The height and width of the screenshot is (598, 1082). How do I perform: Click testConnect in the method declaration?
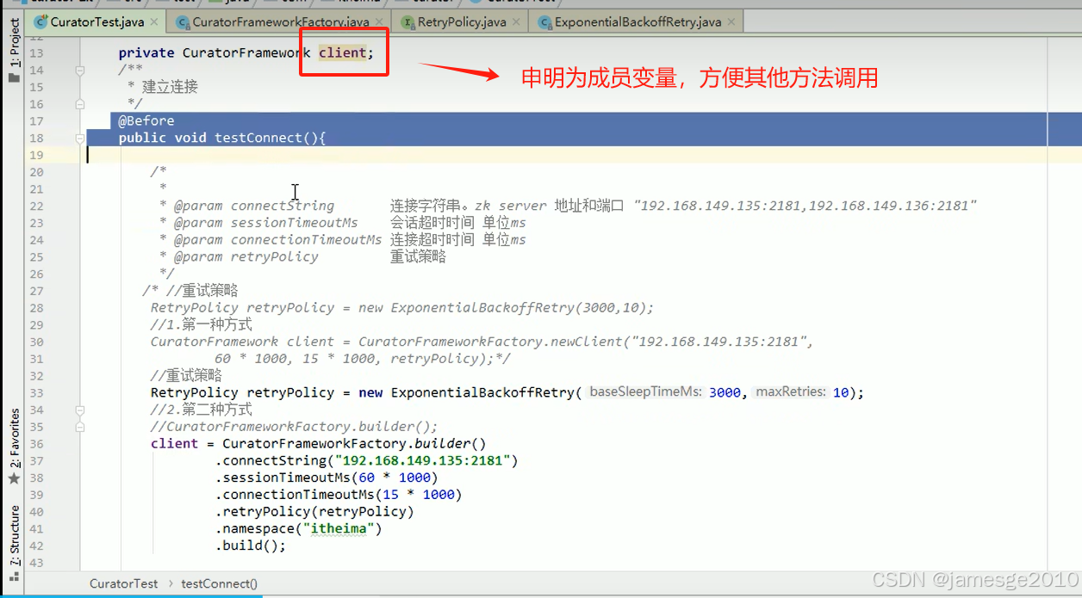(x=258, y=138)
